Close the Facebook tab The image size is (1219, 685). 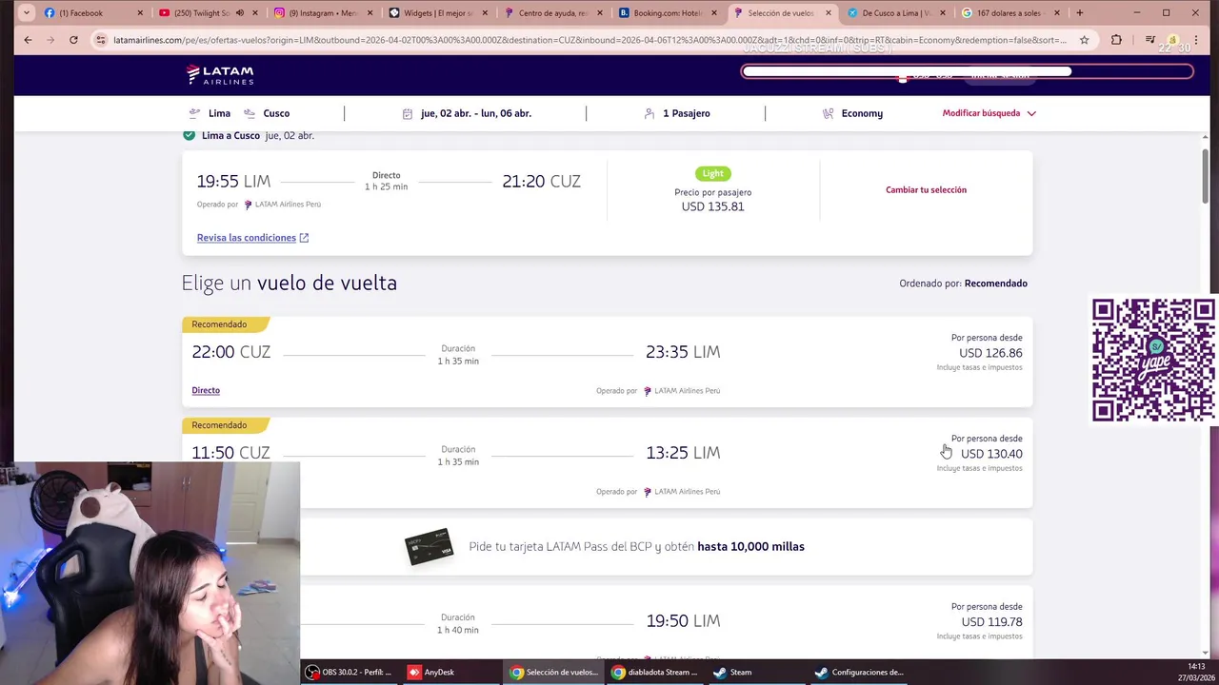[140, 13]
